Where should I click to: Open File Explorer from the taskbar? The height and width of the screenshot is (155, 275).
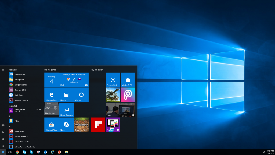(66, 152)
